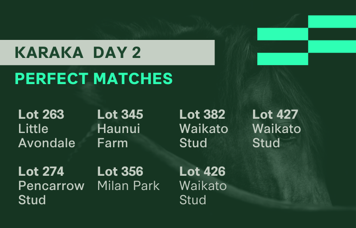Click the Milan Park text
Image resolution: width=356 pixels, height=228 pixels.
128,186
